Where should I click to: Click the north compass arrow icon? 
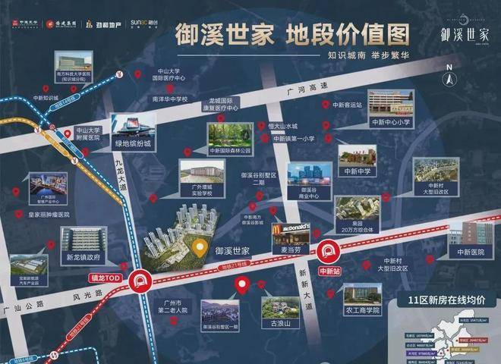coord(449,78)
